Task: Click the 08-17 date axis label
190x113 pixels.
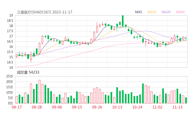Action: (x=17, y=107)
